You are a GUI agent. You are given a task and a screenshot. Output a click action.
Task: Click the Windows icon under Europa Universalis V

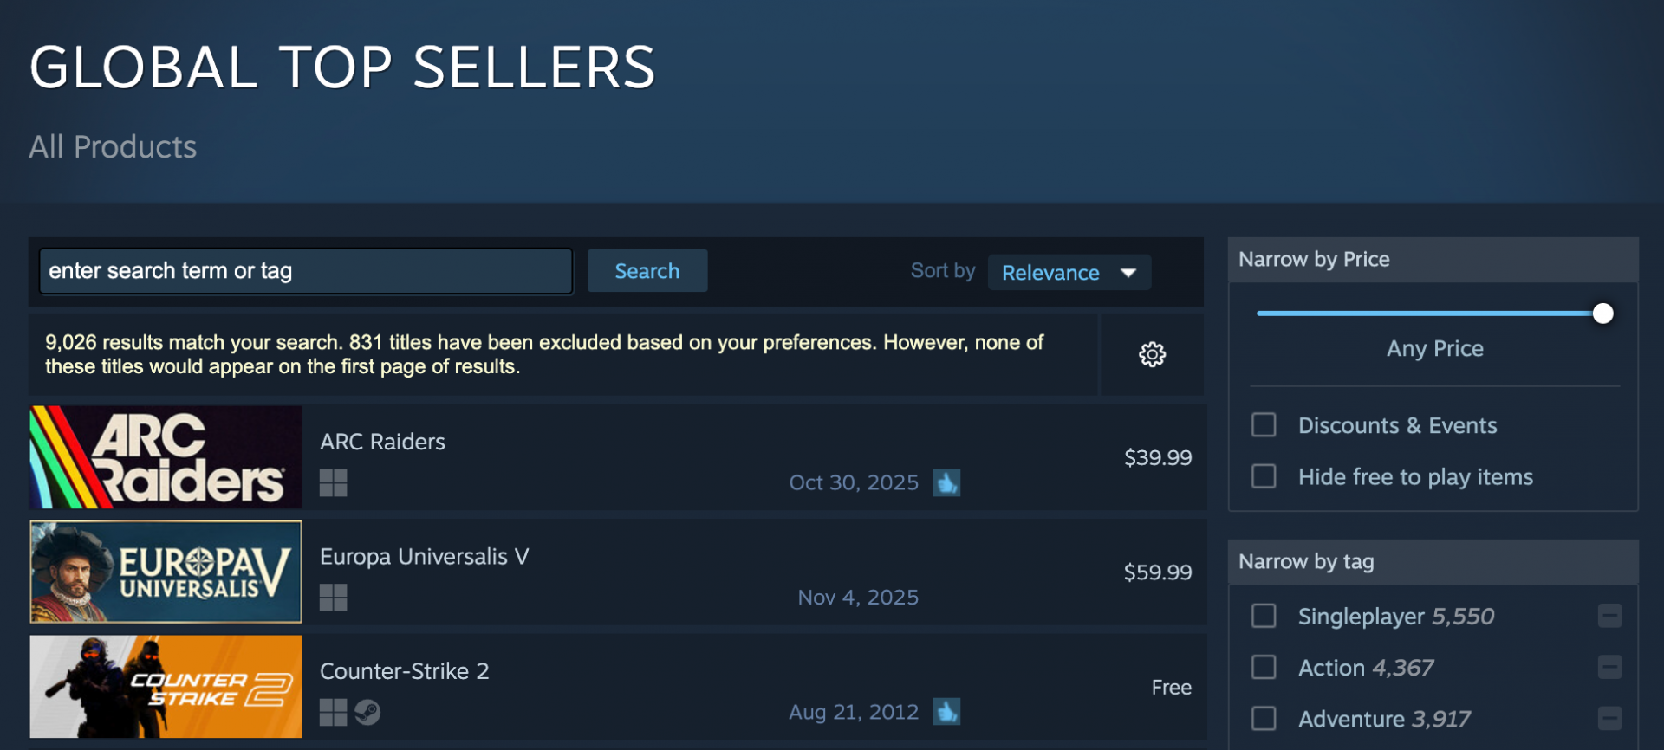point(333,598)
